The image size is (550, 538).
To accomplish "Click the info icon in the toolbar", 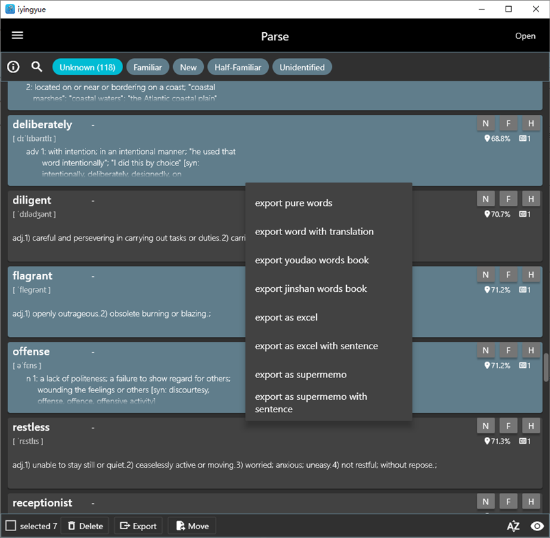I will 13,66.
